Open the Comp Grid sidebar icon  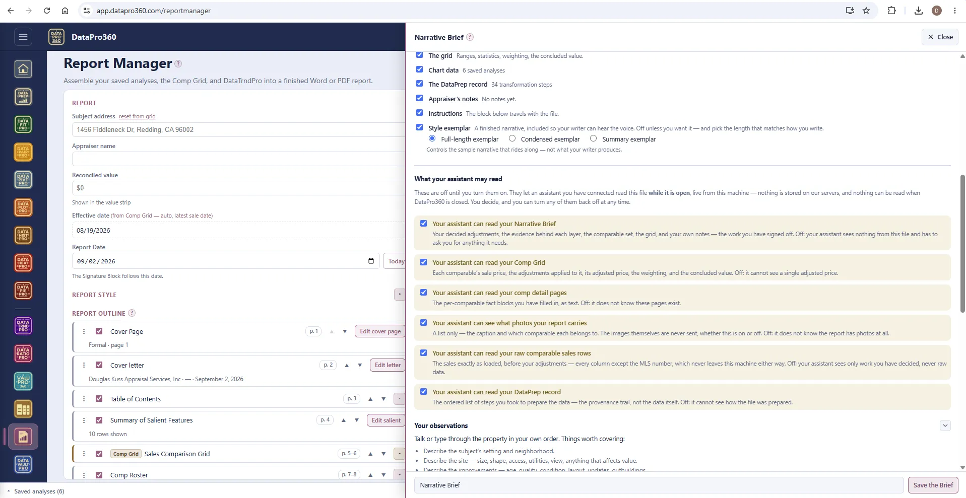23,409
